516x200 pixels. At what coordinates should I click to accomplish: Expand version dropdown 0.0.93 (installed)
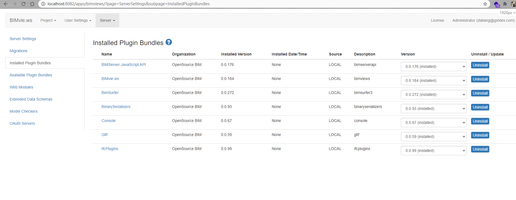pos(434,109)
